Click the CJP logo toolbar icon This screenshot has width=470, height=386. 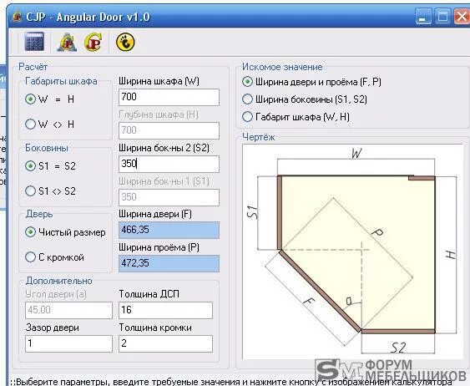(93, 42)
